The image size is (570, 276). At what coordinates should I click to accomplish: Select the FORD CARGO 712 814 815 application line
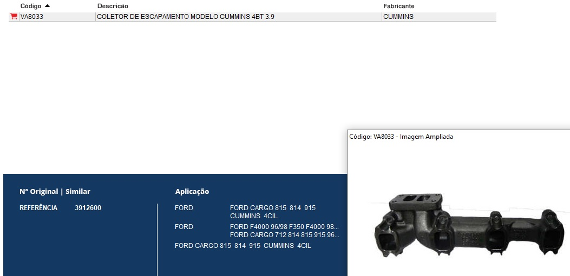284,235
